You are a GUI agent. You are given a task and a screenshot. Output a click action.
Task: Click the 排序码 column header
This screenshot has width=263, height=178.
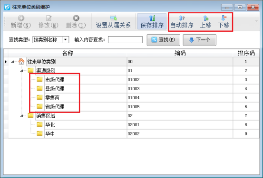pos(246,53)
